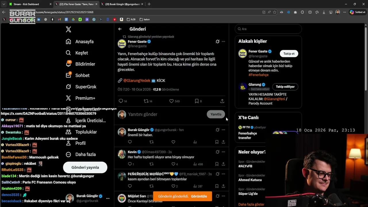Like the main post with 349 likes

click(x=171, y=101)
